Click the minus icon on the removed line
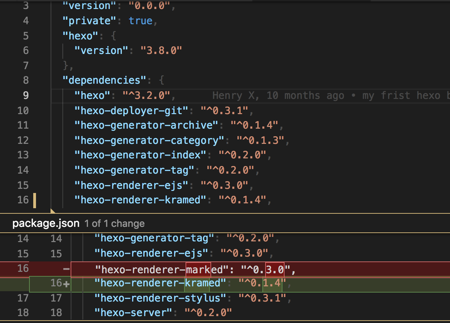The width and height of the screenshot is (450, 323). coord(66,269)
